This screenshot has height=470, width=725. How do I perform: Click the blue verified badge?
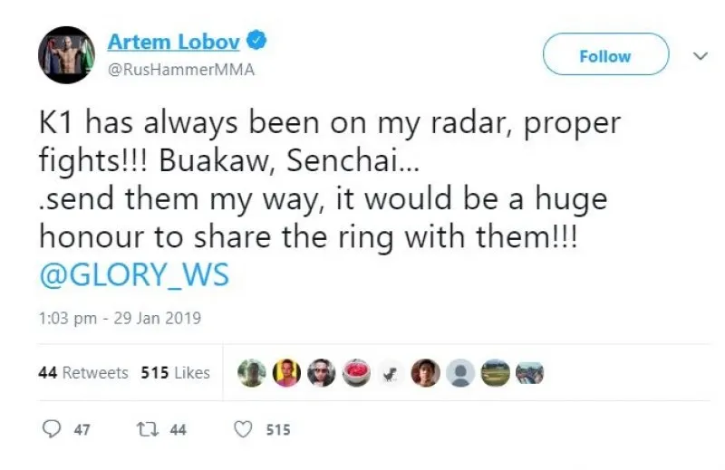257,41
